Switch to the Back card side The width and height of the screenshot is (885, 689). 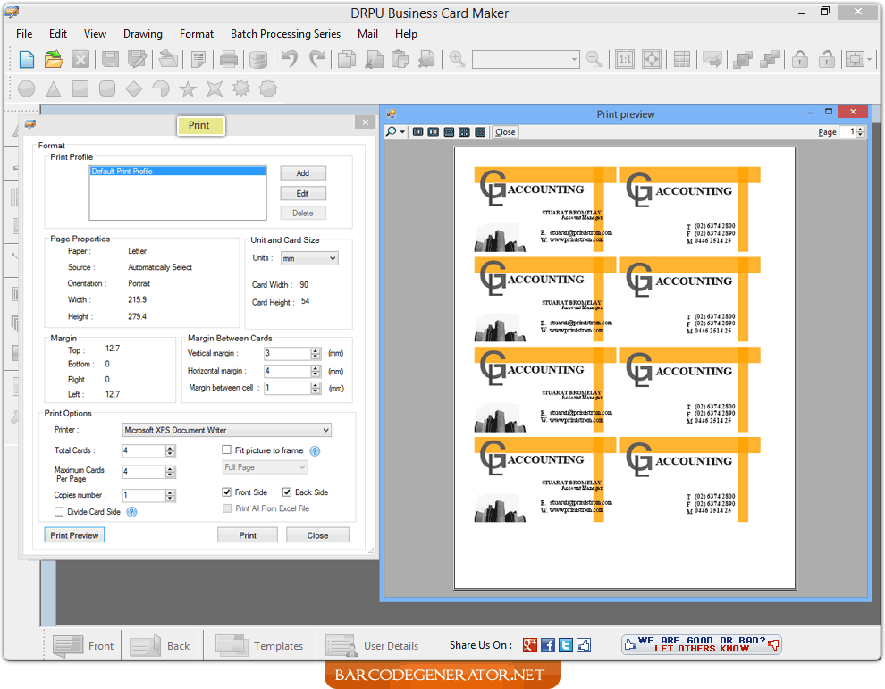click(x=160, y=645)
